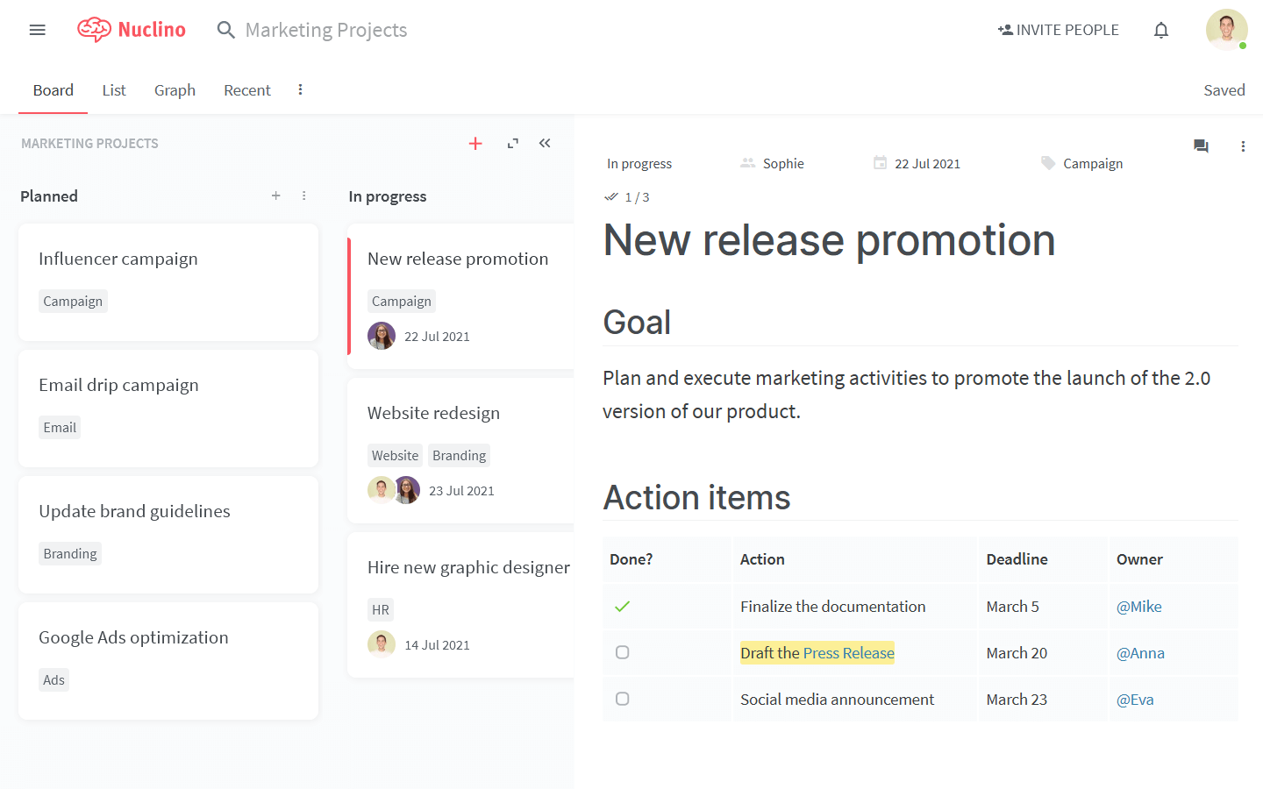The width and height of the screenshot is (1263, 789).
Task: Click the March 5 deadline cell
Action: coord(1043,607)
